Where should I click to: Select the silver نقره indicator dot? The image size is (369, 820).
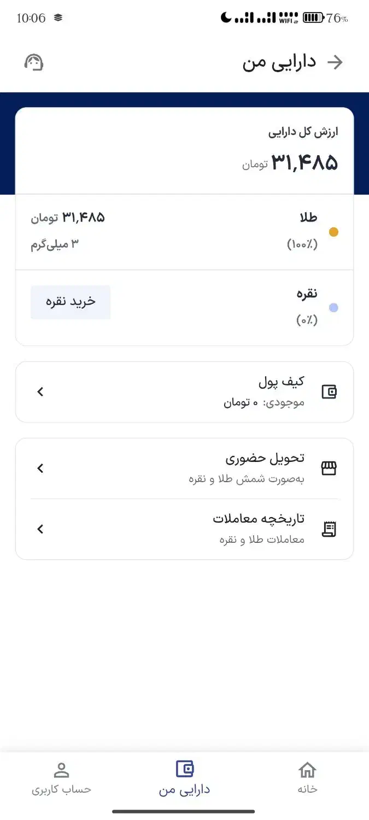334,307
